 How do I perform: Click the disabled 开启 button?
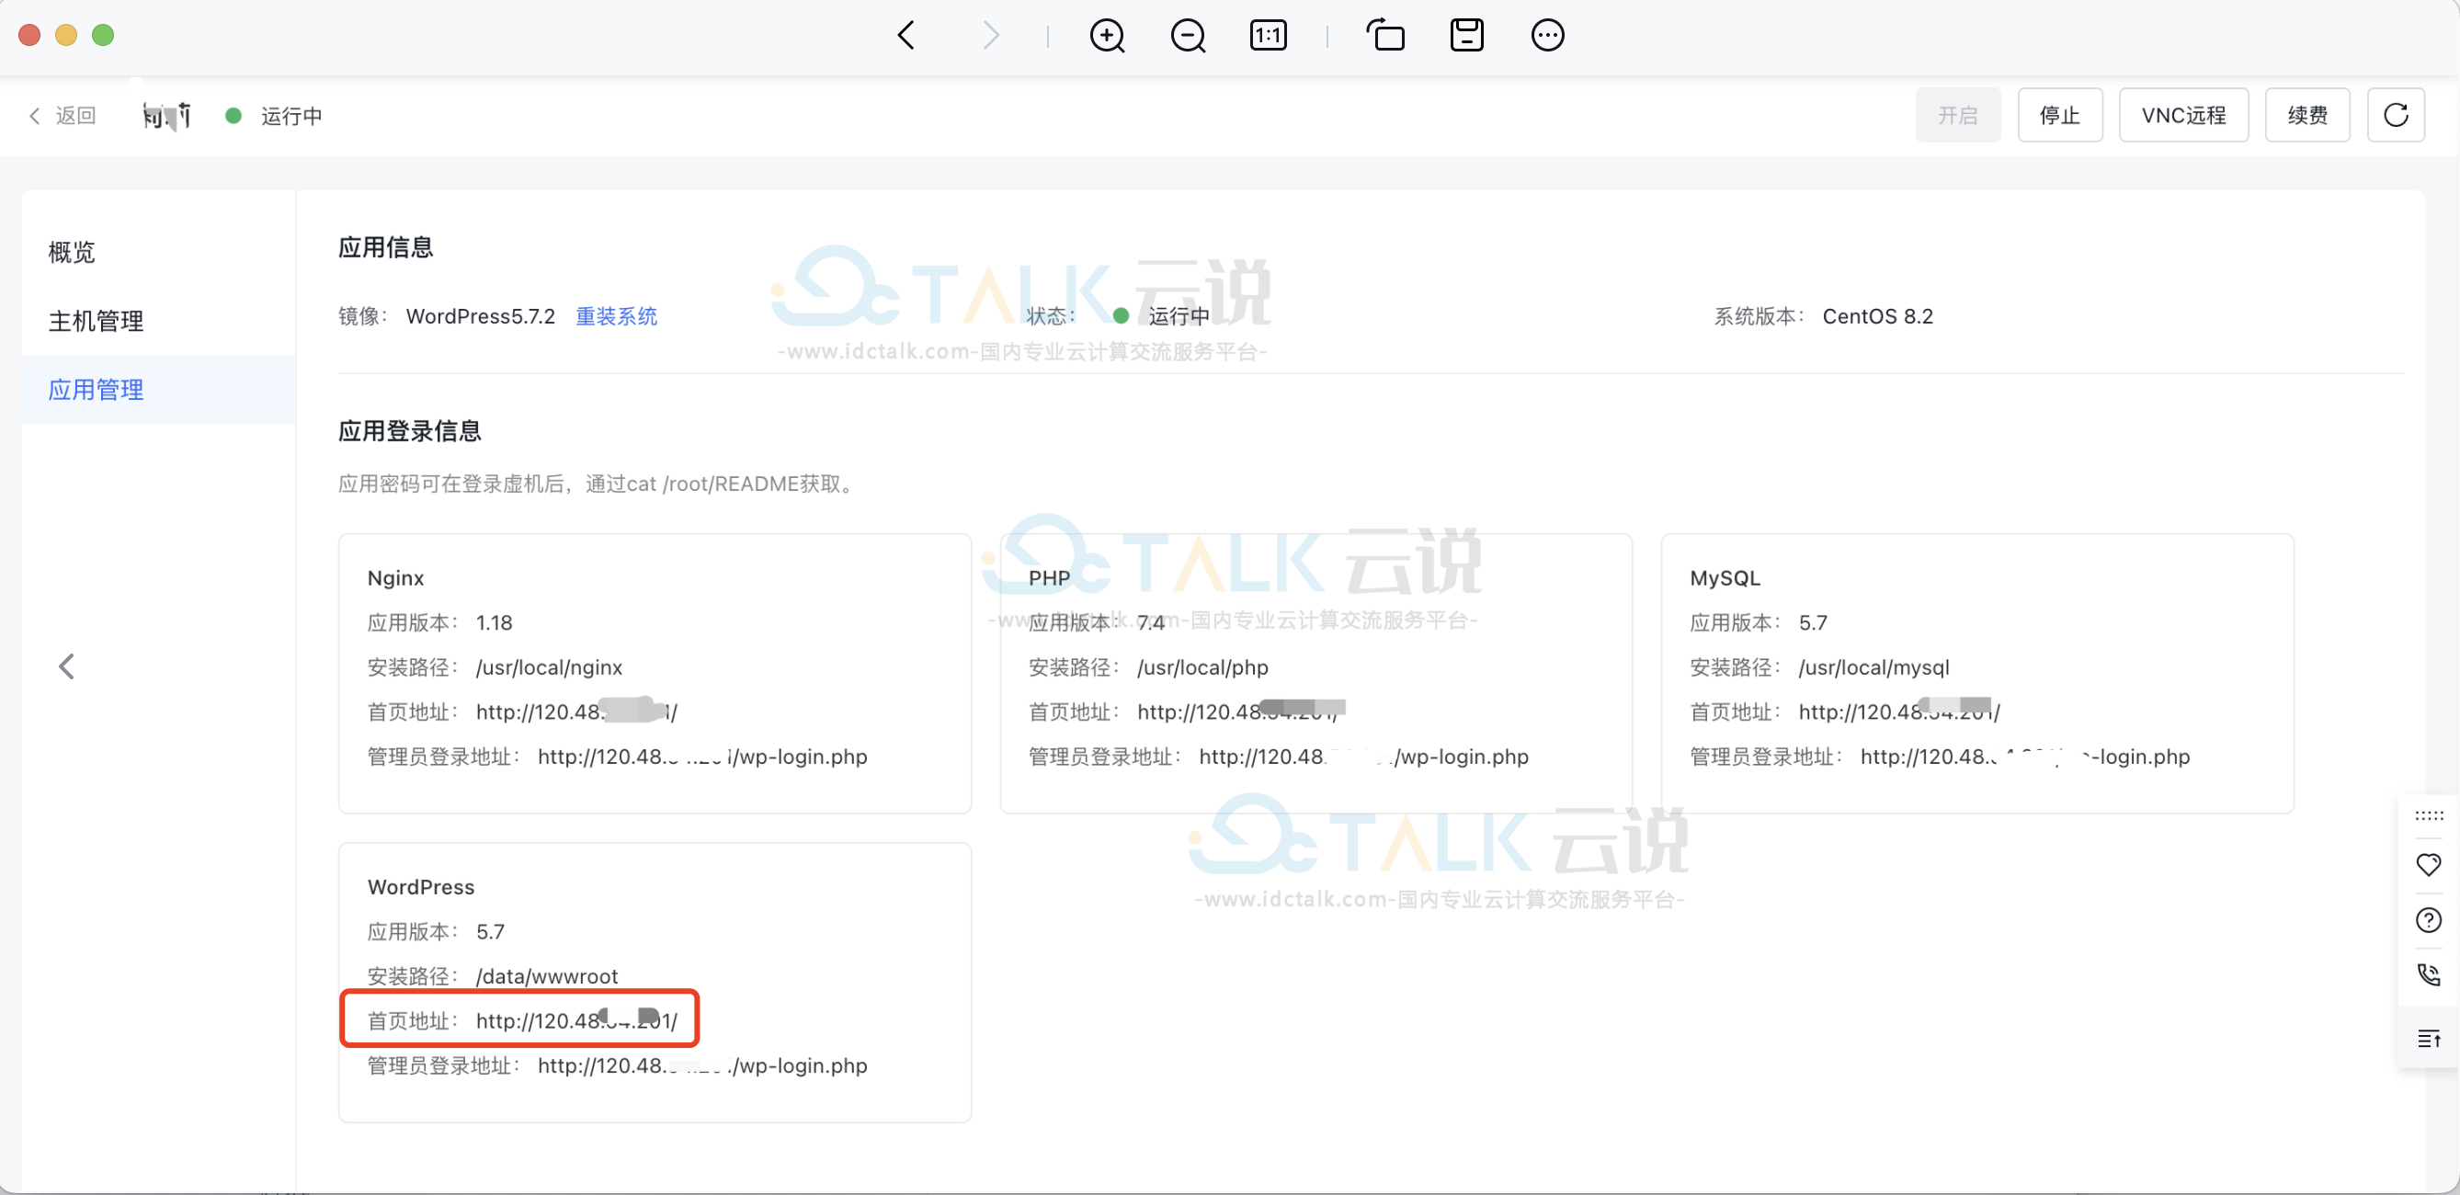click(1958, 115)
